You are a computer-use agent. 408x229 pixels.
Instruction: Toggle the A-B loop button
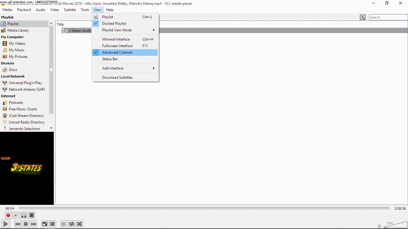click(24, 215)
